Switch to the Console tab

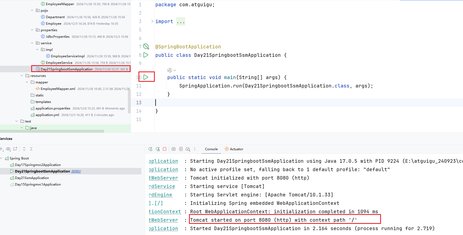tap(211, 149)
